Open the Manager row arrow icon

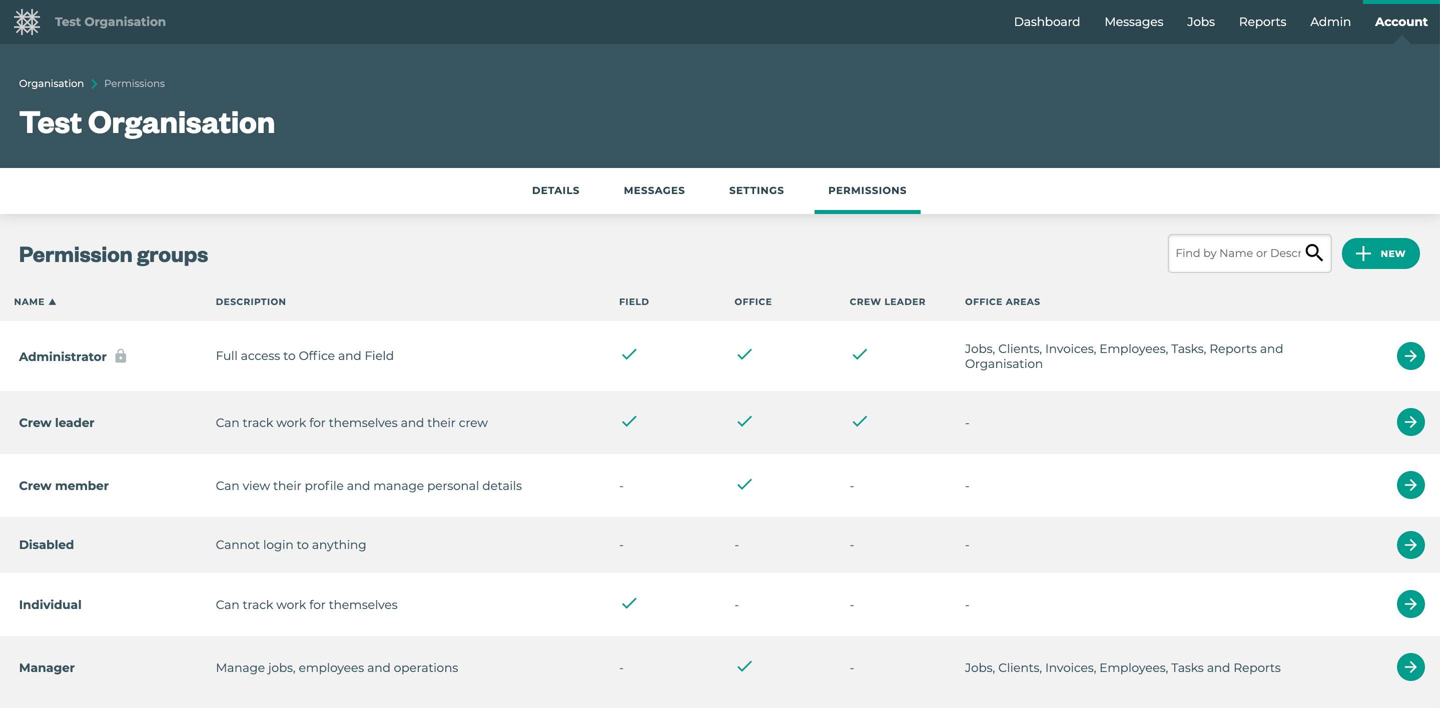[1411, 666]
